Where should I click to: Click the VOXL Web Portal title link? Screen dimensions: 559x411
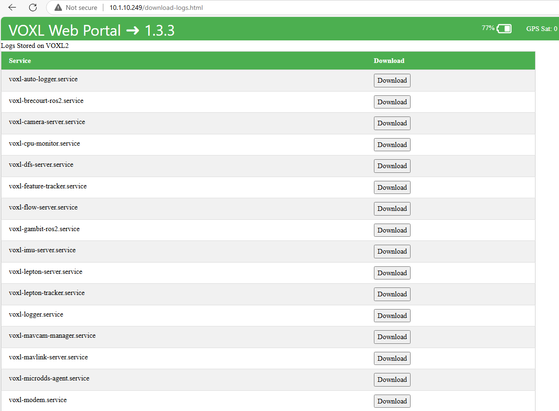[x=92, y=31]
